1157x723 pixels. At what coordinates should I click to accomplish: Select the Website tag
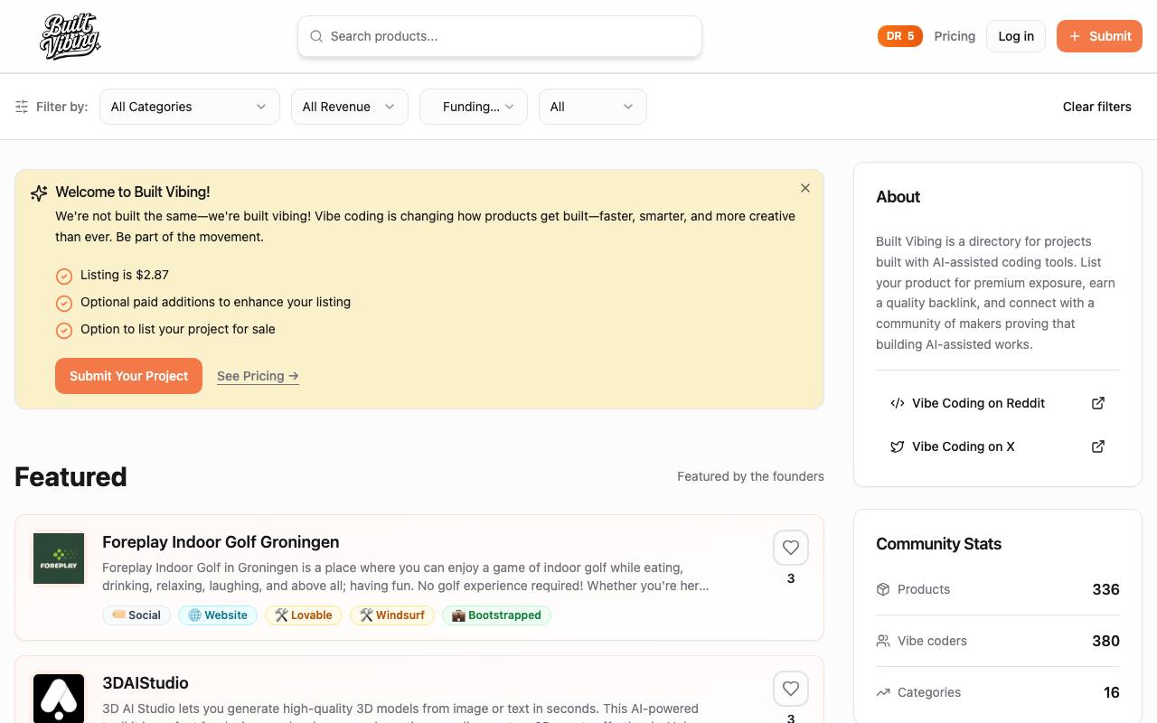coord(218,615)
